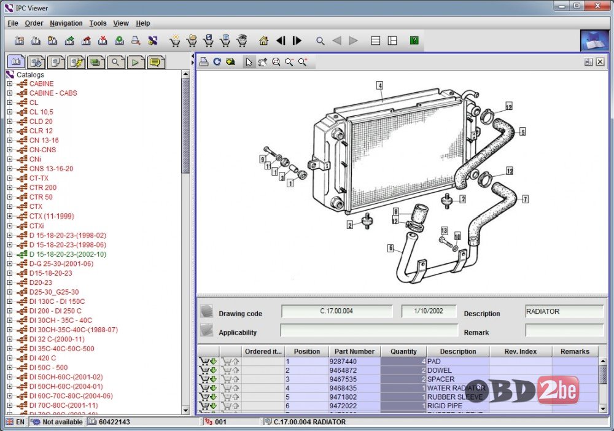Expand the DI 420 C catalog node
614x431 pixels.
click(10, 358)
